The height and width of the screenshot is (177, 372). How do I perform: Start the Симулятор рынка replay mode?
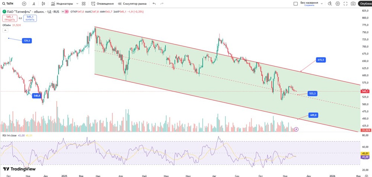(x=132, y=4)
